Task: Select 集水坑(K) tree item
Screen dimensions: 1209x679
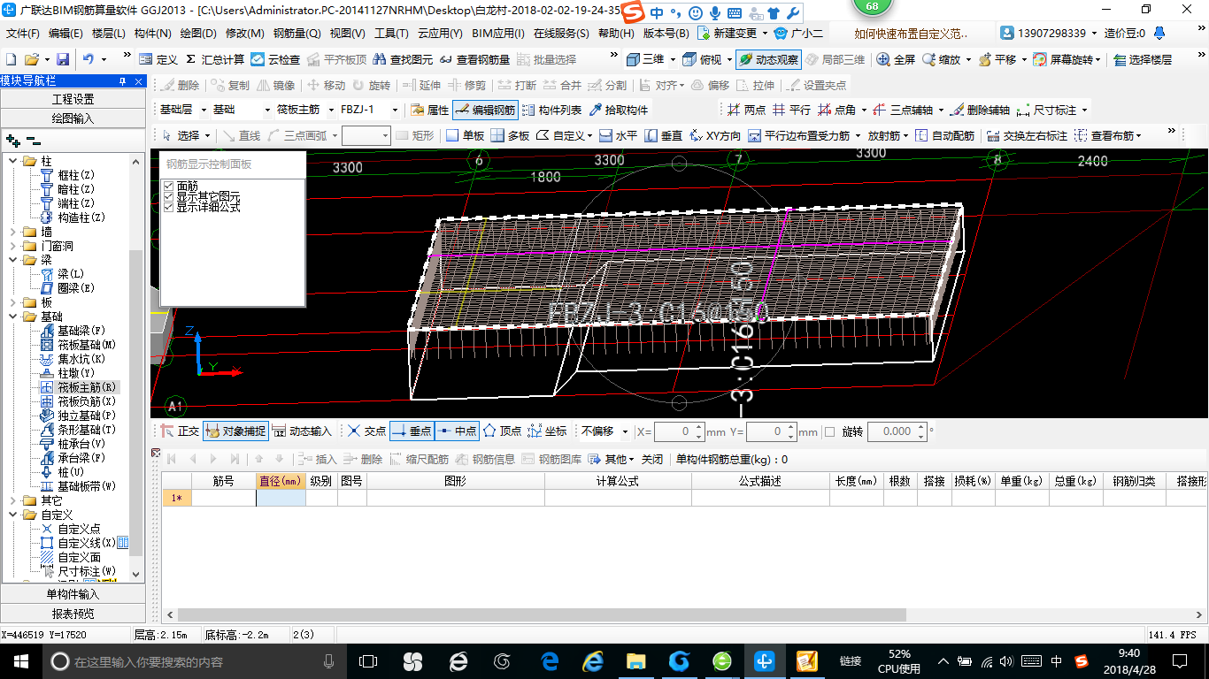Action: pyautogui.click(x=73, y=359)
